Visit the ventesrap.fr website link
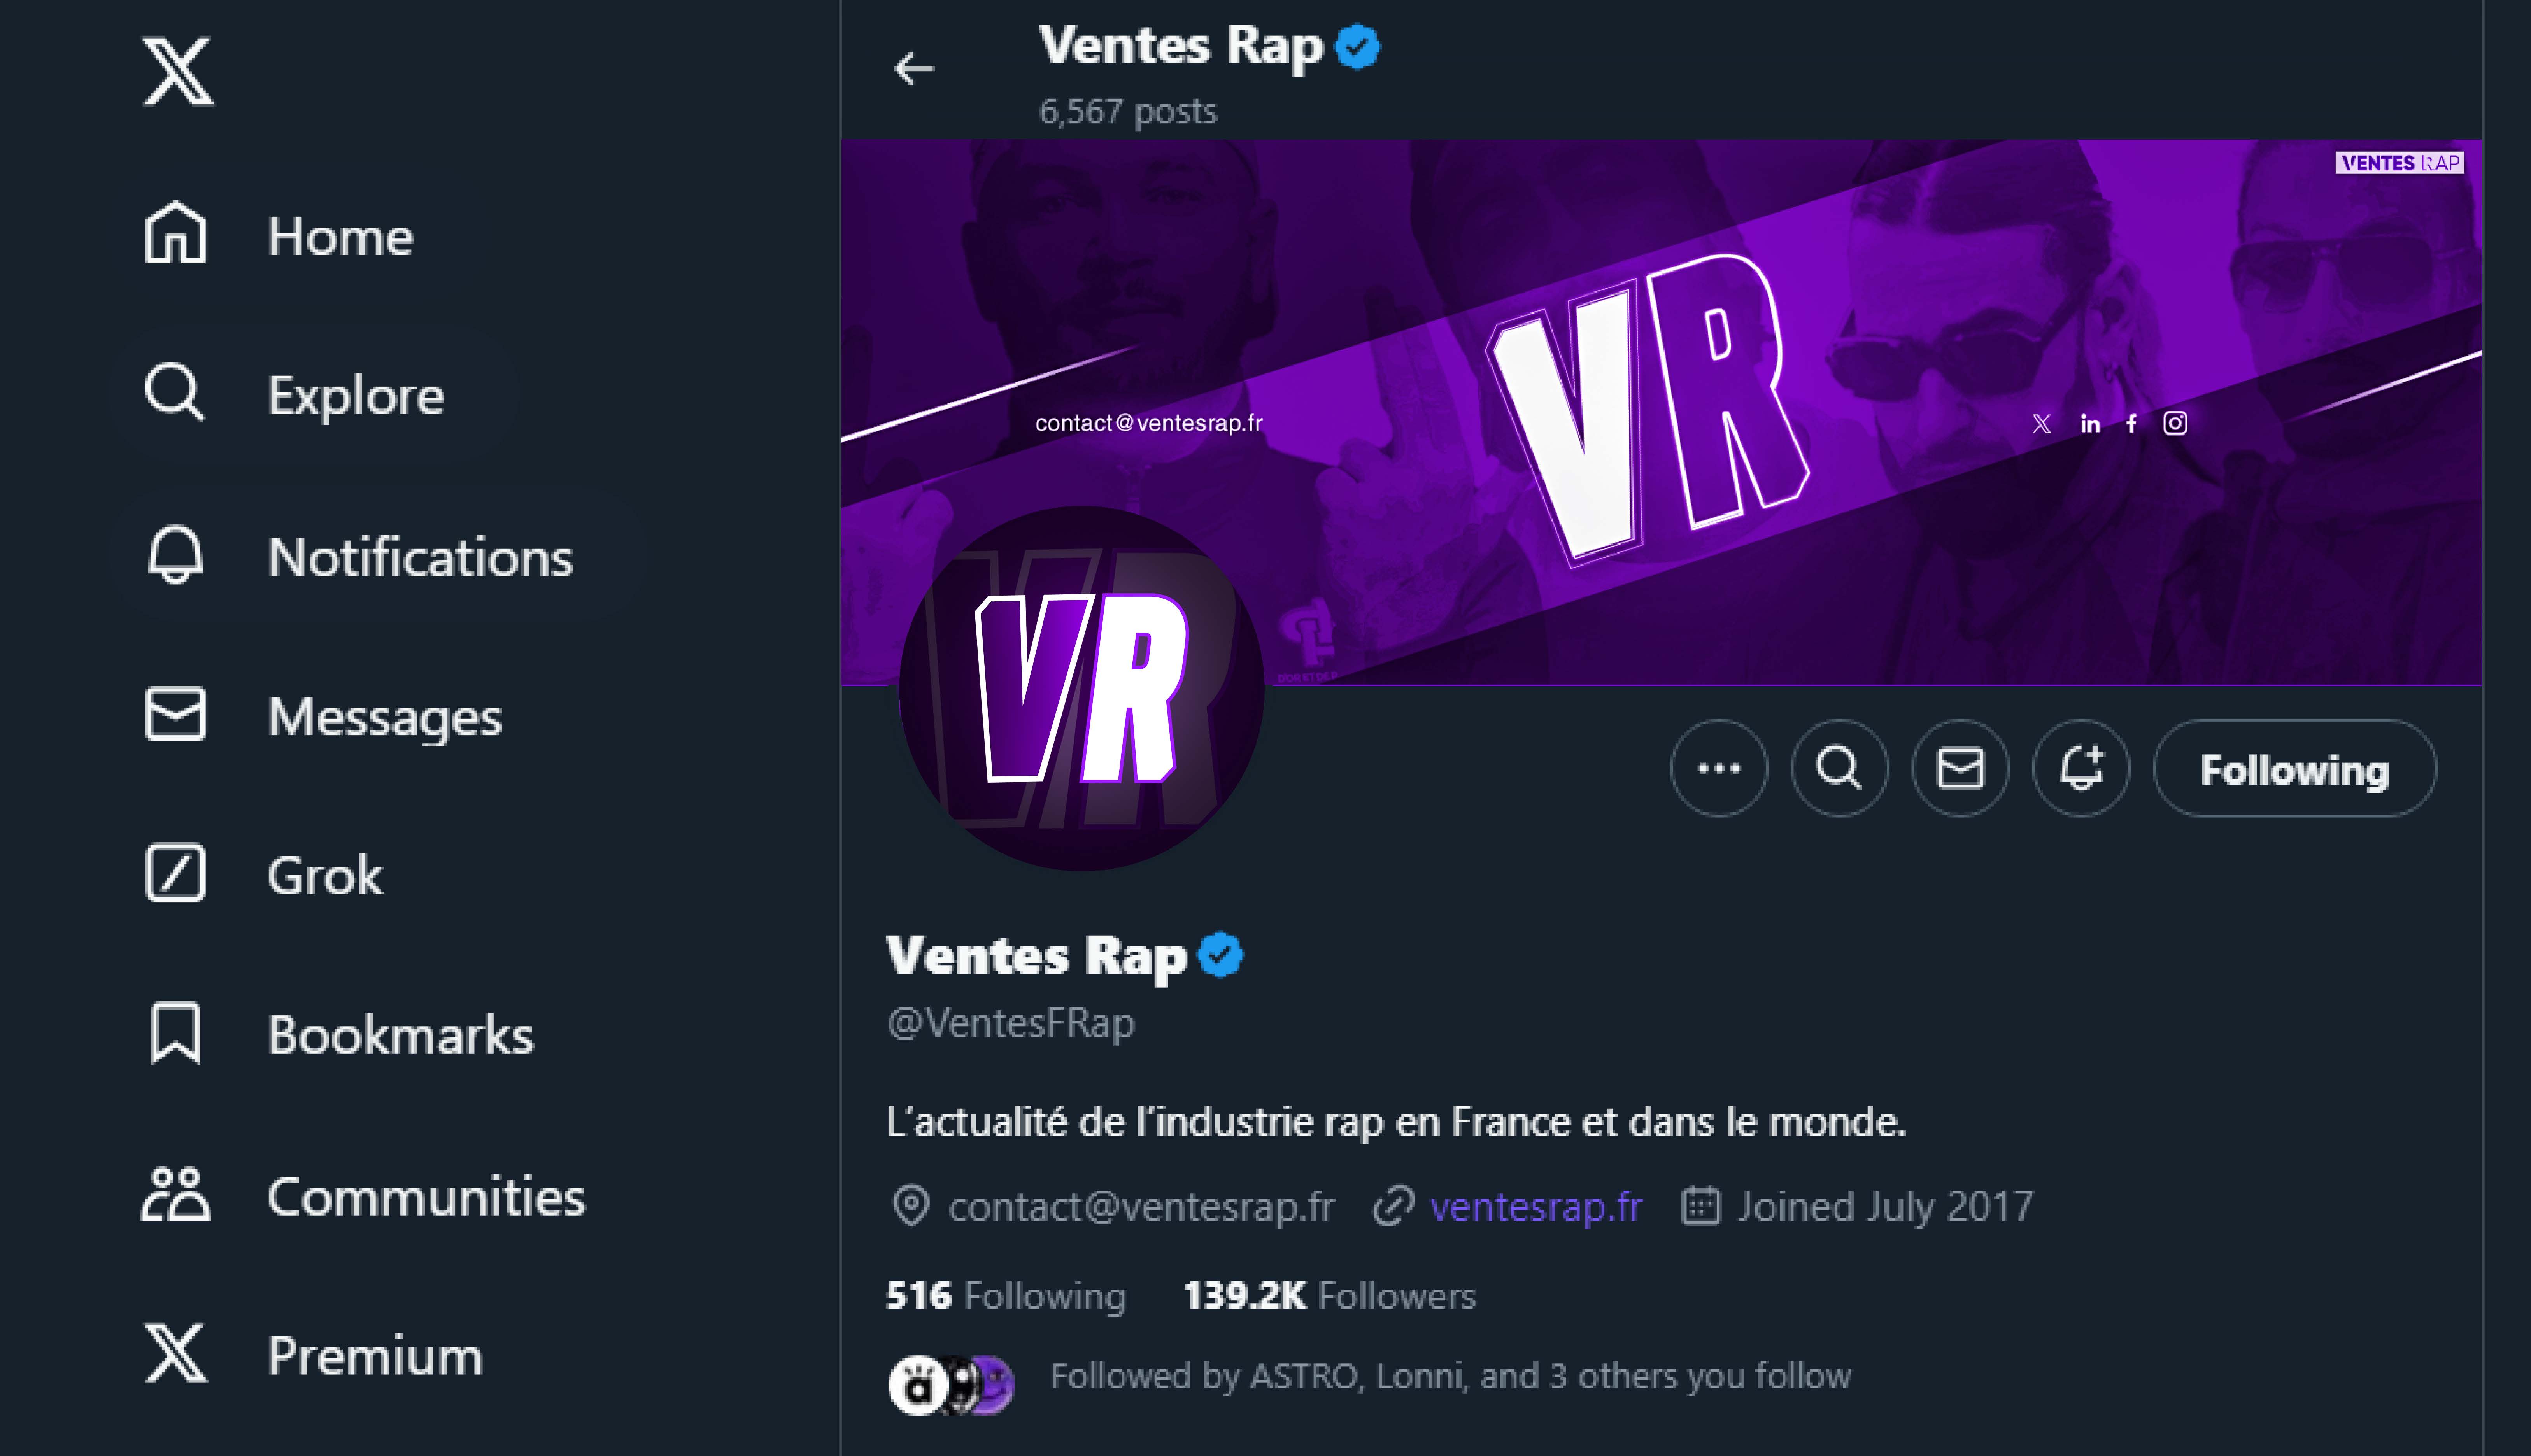 1535,1207
